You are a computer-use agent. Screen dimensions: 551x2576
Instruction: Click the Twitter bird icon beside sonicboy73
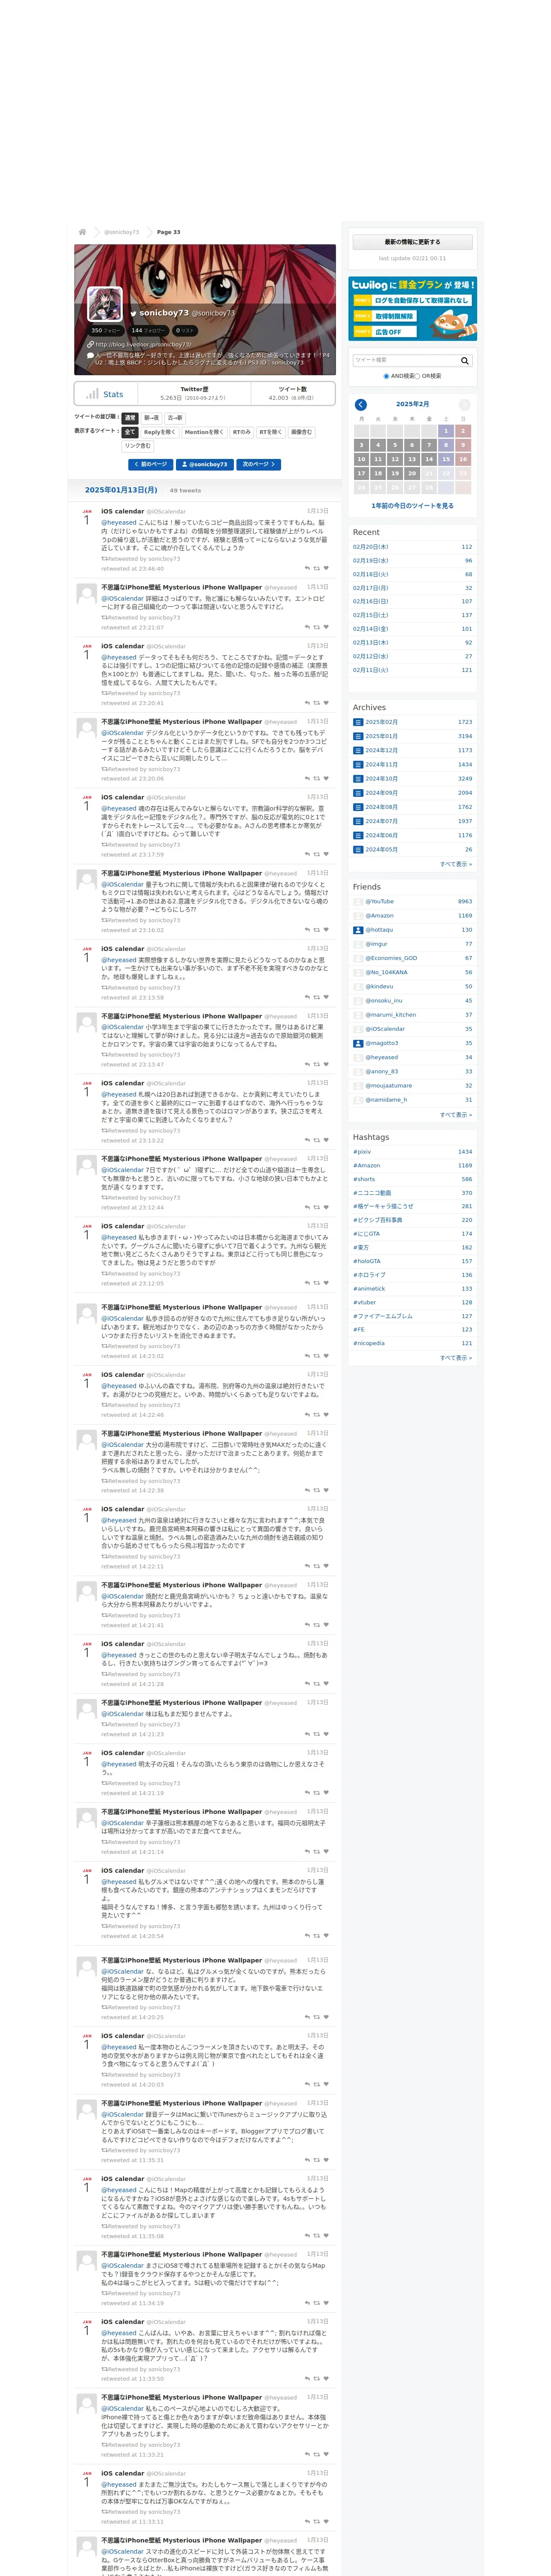tap(133, 313)
